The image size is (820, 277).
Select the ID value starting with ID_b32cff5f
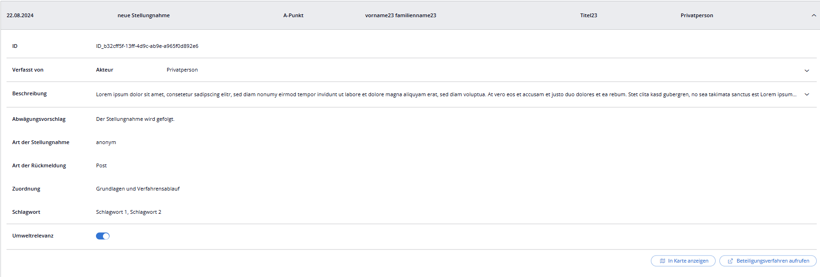(147, 46)
